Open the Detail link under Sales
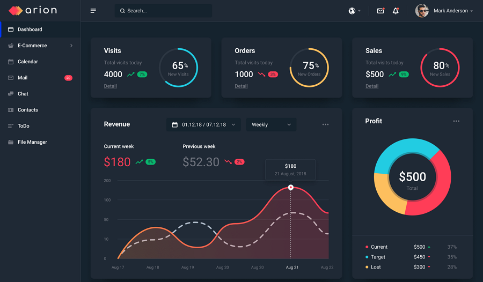This screenshot has width=483, height=282. coord(372,86)
